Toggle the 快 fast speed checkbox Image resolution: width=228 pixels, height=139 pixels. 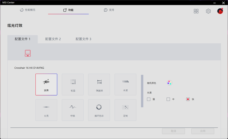188,99
